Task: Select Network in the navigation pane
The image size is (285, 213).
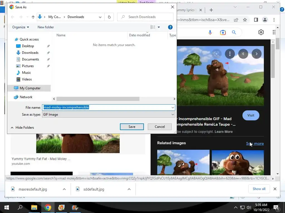Action: (26, 97)
